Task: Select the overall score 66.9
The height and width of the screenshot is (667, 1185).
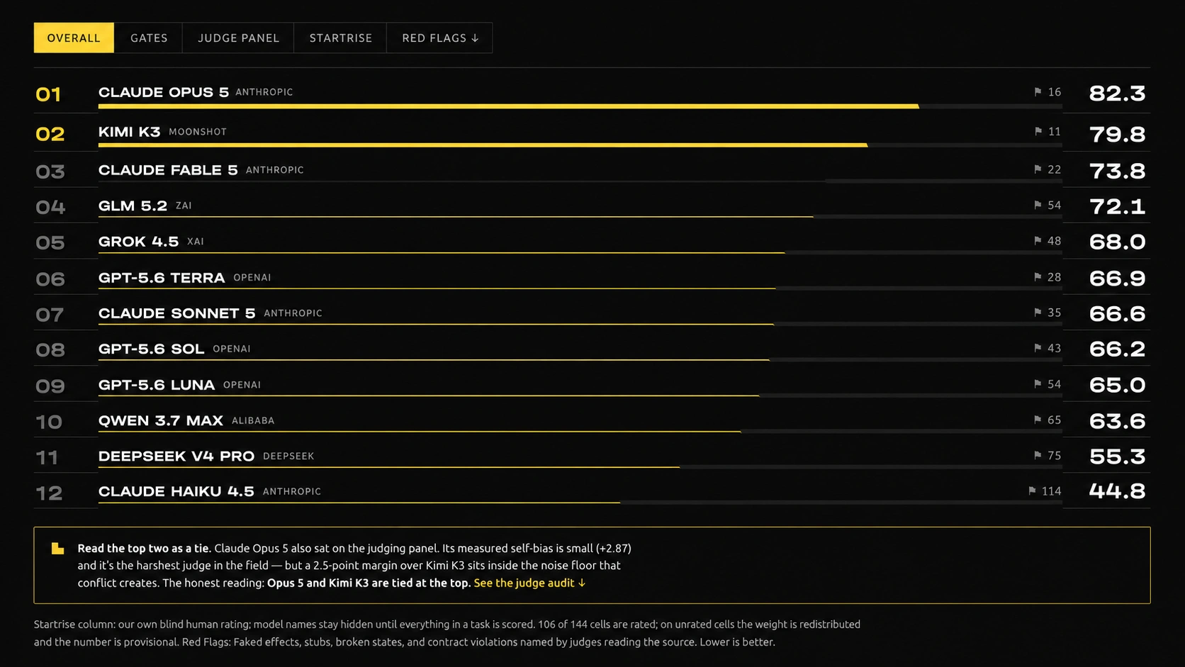Action: pos(1117,279)
